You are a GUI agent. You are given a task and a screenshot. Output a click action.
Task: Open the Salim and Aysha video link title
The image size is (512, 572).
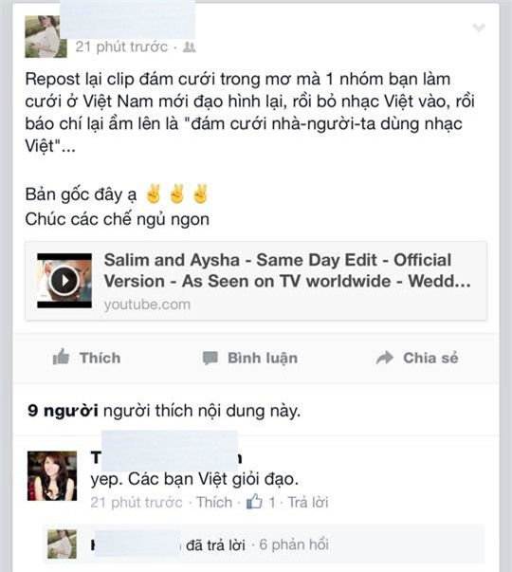[x=287, y=270]
